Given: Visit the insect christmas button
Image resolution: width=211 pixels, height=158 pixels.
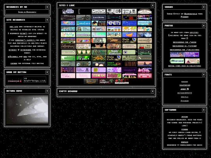Looking at the screenshot, I should click(x=114, y=64).
